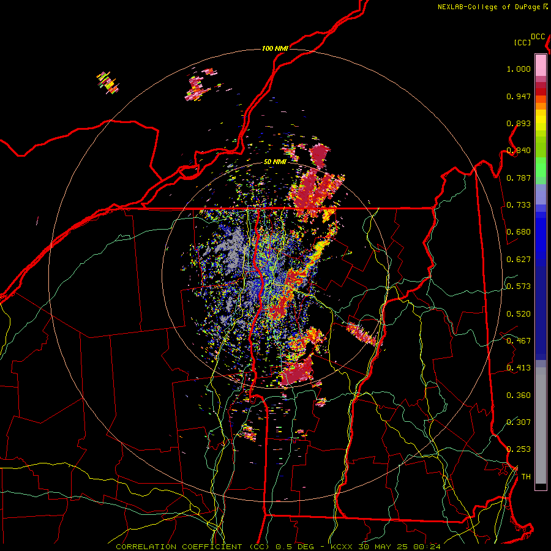Click the 1.000 scale value

(519, 69)
